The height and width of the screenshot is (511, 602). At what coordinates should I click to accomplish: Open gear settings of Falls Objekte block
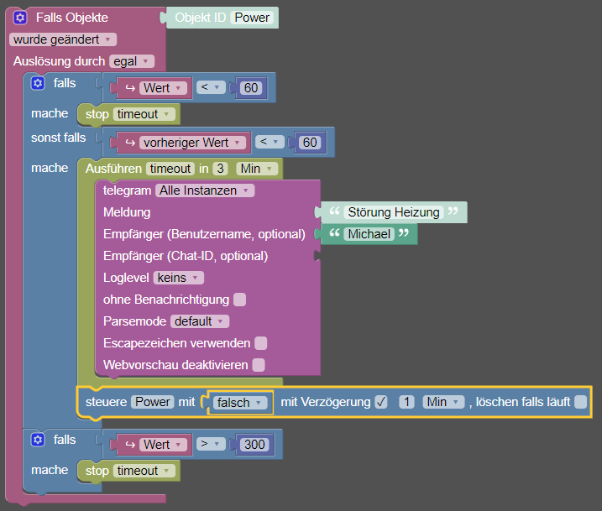[x=20, y=18]
